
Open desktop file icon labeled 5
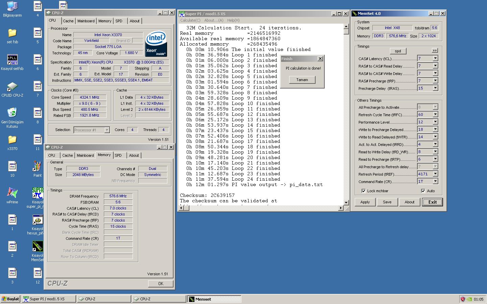click(x=38, y=36)
